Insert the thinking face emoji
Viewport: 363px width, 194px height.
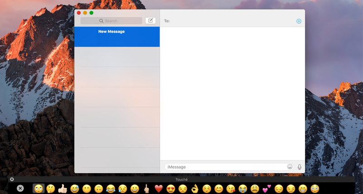[x=50, y=189]
